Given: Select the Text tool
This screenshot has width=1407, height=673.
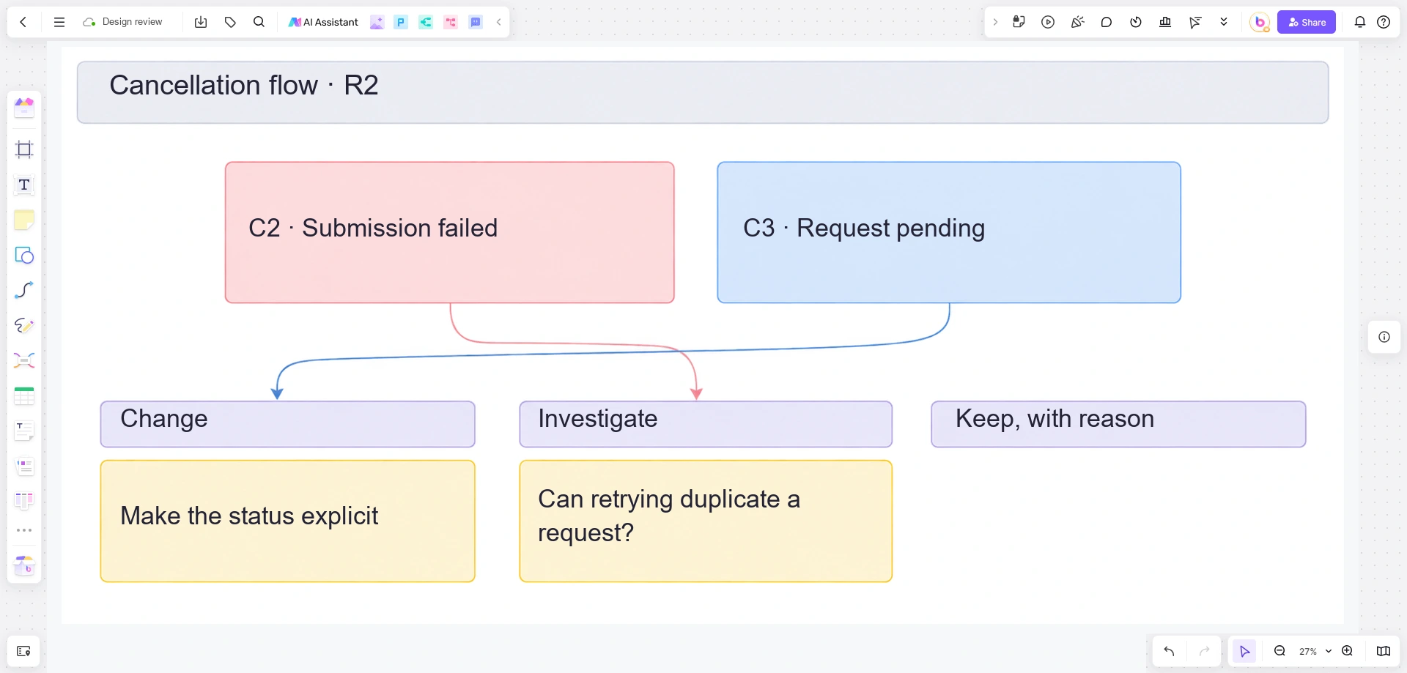Looking at the screenshot, I should (24, 185).
